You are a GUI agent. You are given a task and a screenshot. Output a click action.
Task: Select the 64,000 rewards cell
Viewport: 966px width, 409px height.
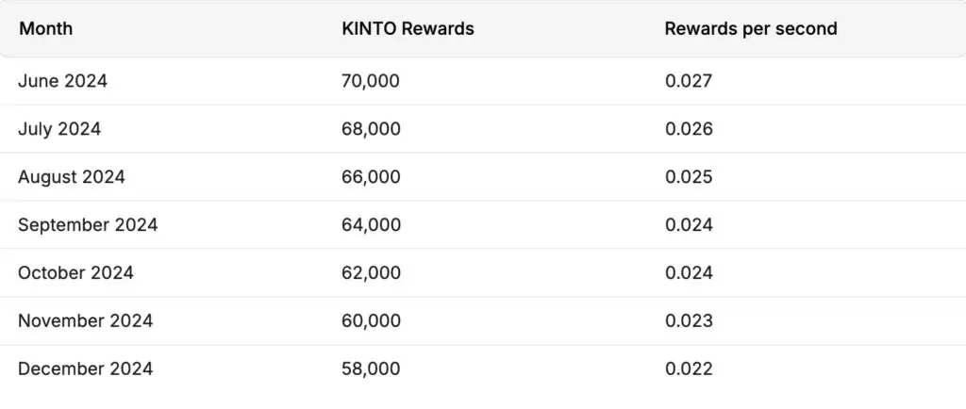(371, 225)
